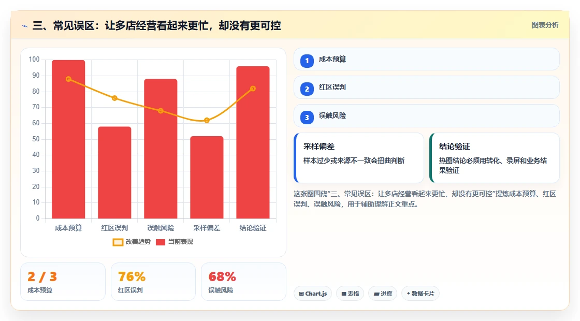
Task: Click the 2 / 3 成本预算 stat card
Action: pyautogui.click(x=63, y=282)
